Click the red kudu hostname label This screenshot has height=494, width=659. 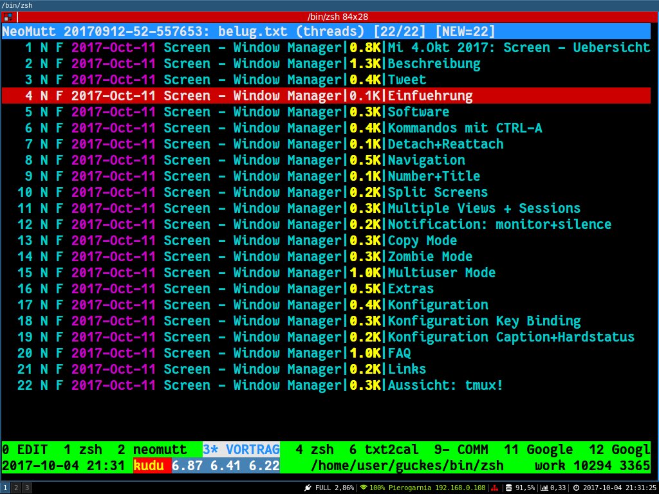(x=152, y=466)
